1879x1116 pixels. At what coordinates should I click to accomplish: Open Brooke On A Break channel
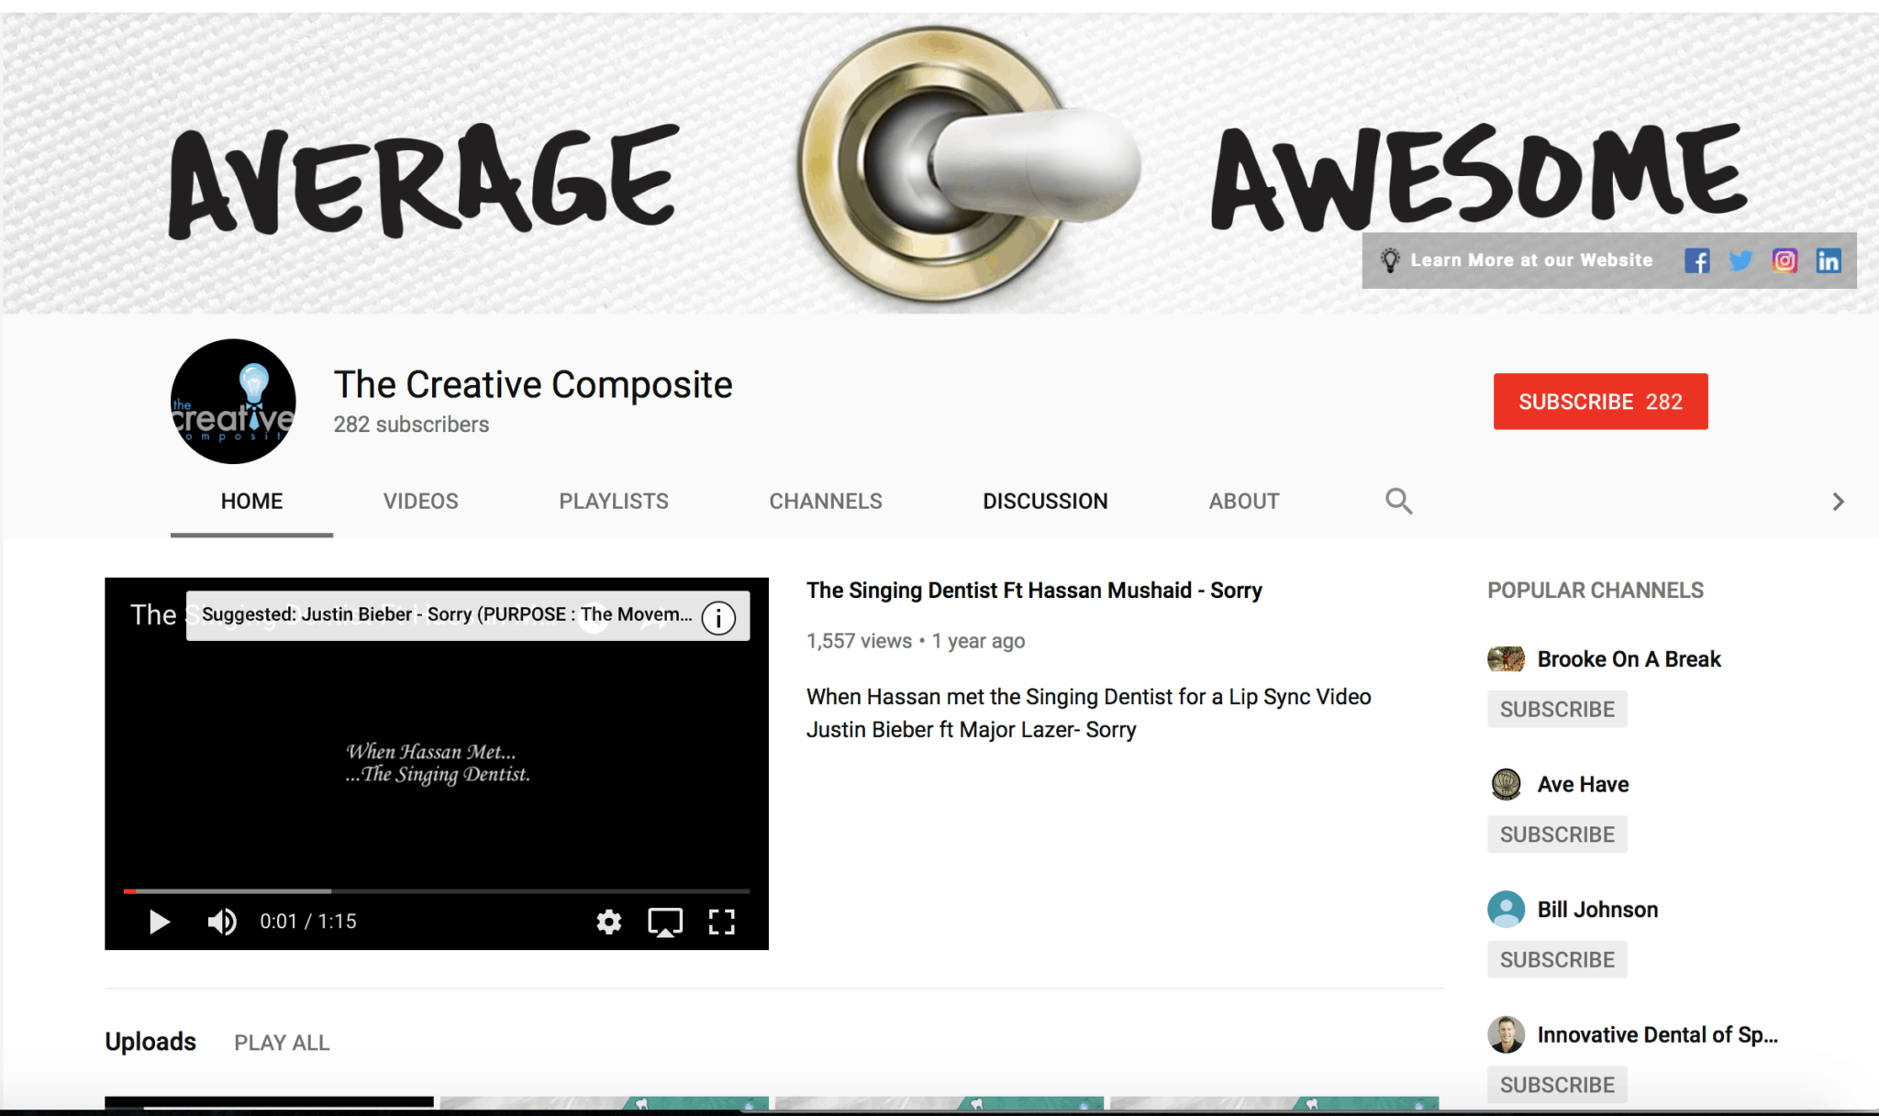[x=1629, y=659]
